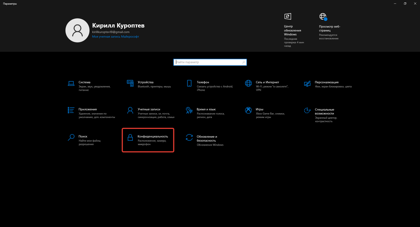
Task: Open the Сеть и Интернет globe icon
Action: click(x=248, y=83)
